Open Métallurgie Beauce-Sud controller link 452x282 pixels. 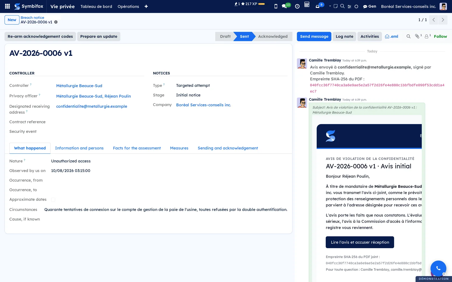click(x=79, y=86)
